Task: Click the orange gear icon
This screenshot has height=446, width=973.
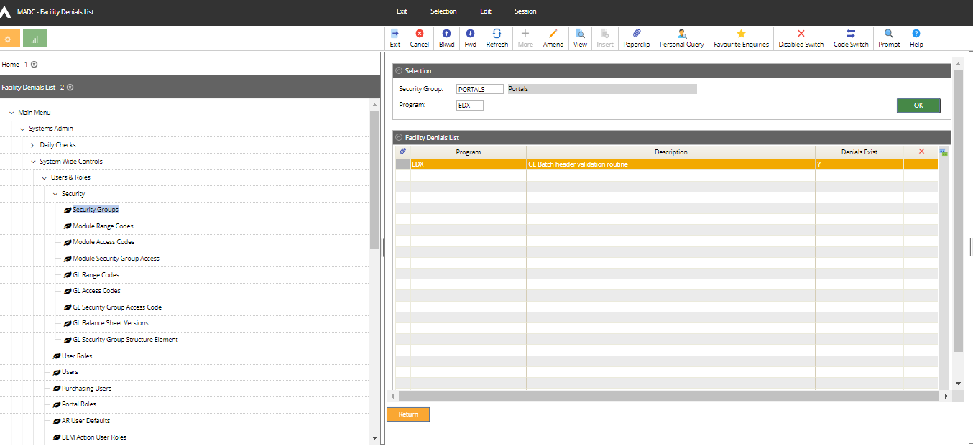Action: [x=9, y=38]
